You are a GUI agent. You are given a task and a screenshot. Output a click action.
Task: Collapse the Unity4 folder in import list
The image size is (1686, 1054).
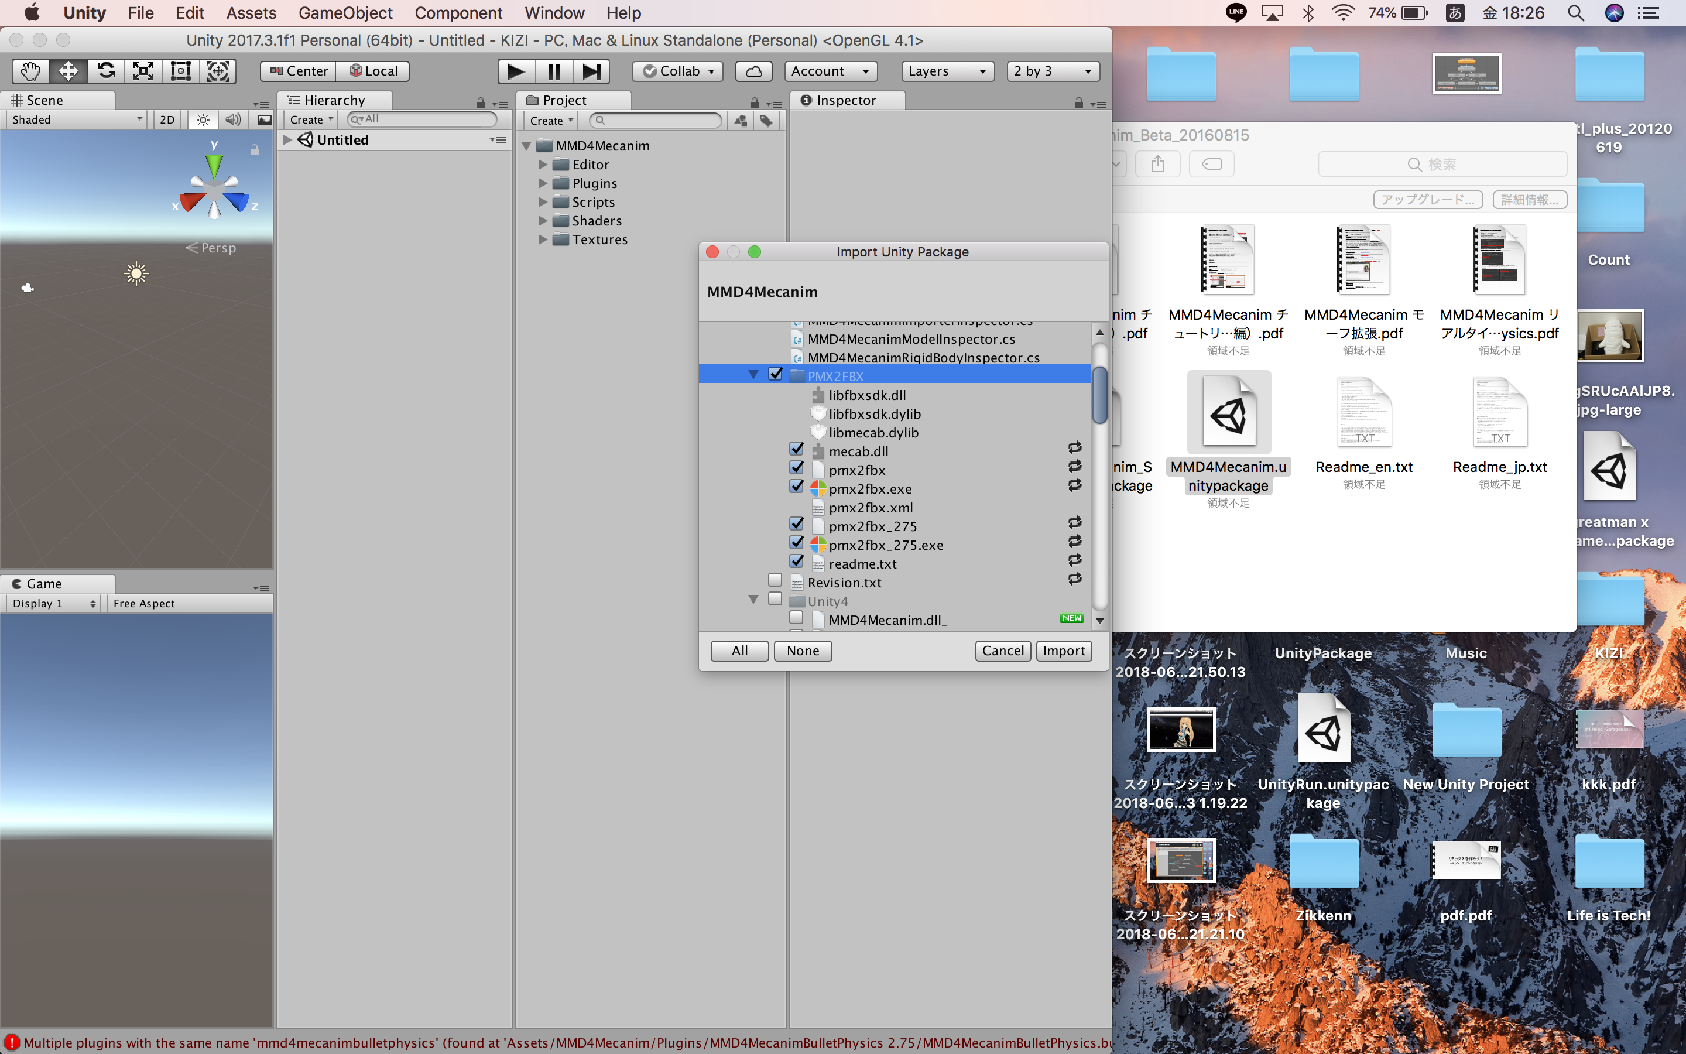(x=754, y=600)
